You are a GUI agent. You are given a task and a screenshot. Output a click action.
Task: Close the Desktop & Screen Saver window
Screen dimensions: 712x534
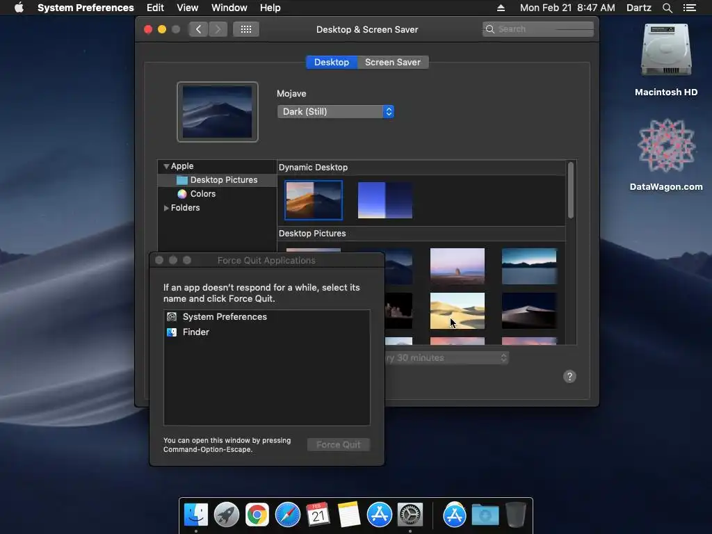(148, 29)
